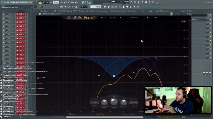Screen dimensions: 213x119
Task: Open the MIDI Learn dropdown arrow
Action: [77, 114]
